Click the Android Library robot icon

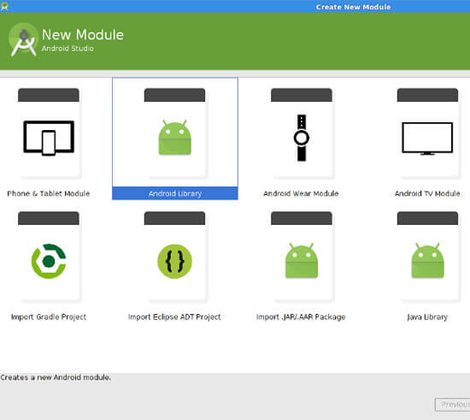[174, 138]
